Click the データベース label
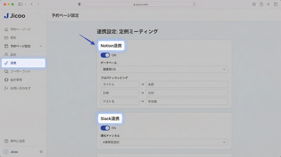This screenshot has width=281, height=157. (x=108, y=62)
